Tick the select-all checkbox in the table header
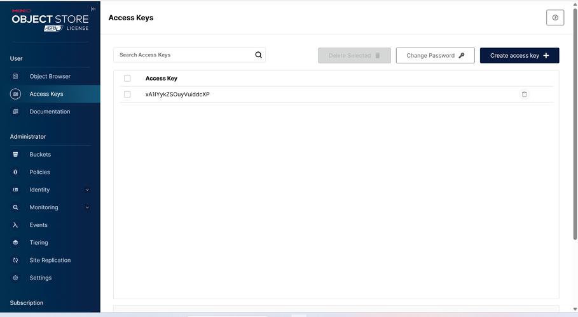578x317 pixels. pos(127,79)
